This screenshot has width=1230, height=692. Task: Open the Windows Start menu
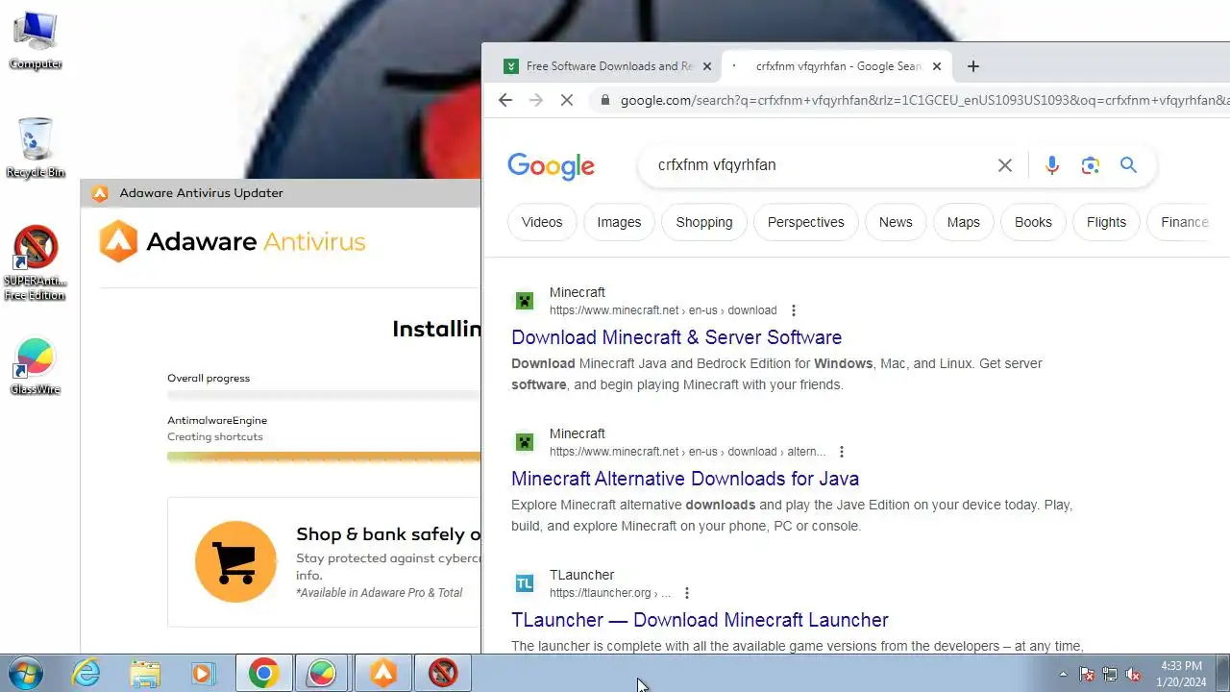[x=24, y=674]
